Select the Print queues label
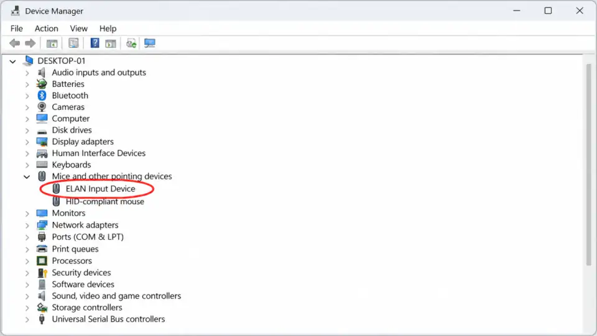 click(x=75, y=249)
